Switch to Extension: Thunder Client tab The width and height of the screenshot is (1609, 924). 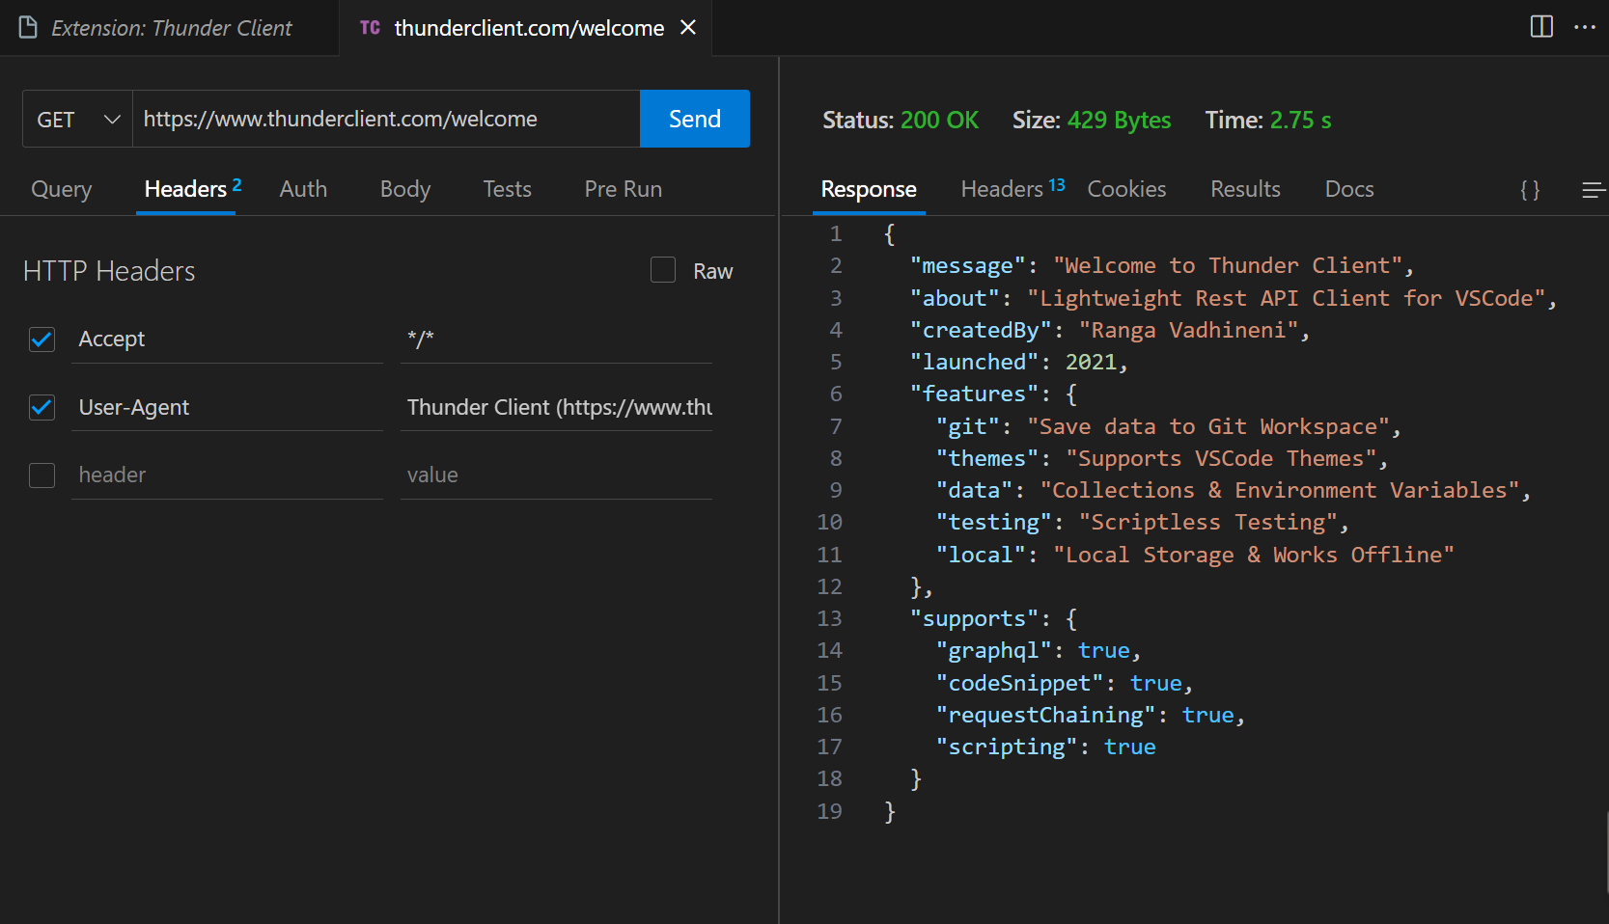point(170,28)
